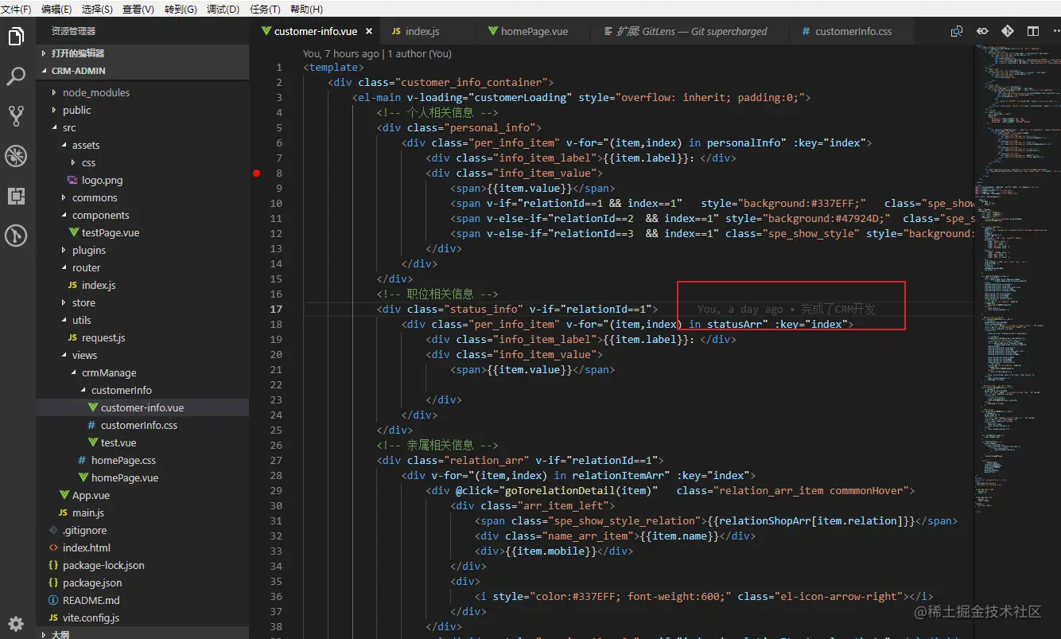1061x639 pixels.
Task: Click the split editor icon
Action: [x=1032, y=32]
